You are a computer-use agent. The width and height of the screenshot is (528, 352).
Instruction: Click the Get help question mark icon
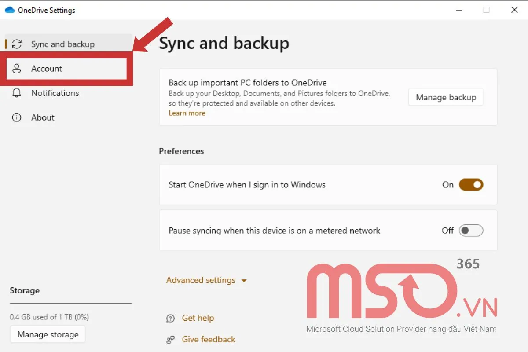(170, 319)
